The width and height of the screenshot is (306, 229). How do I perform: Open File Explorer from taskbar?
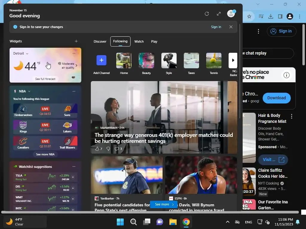coord(173,222)
